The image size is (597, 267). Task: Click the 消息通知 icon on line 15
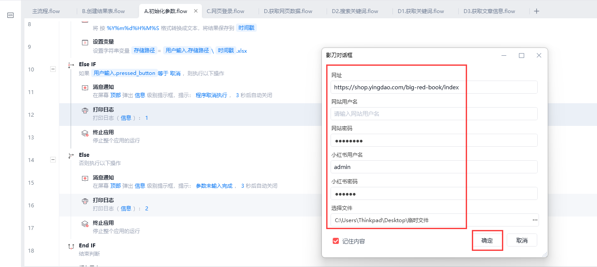pos(85,178)
